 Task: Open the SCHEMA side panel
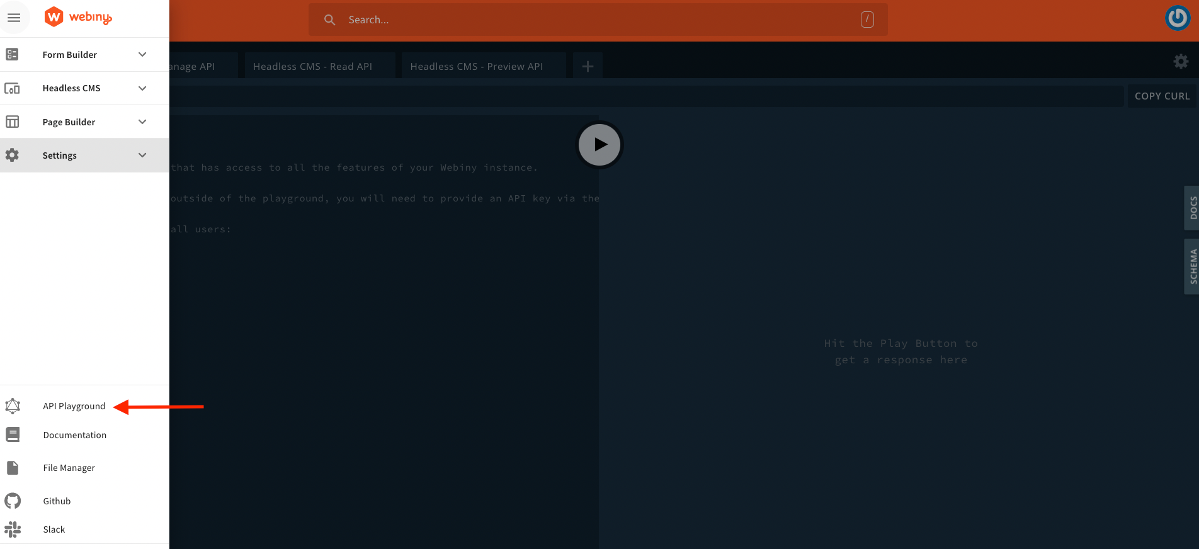pyautogui.click(x=1192, y=266)
